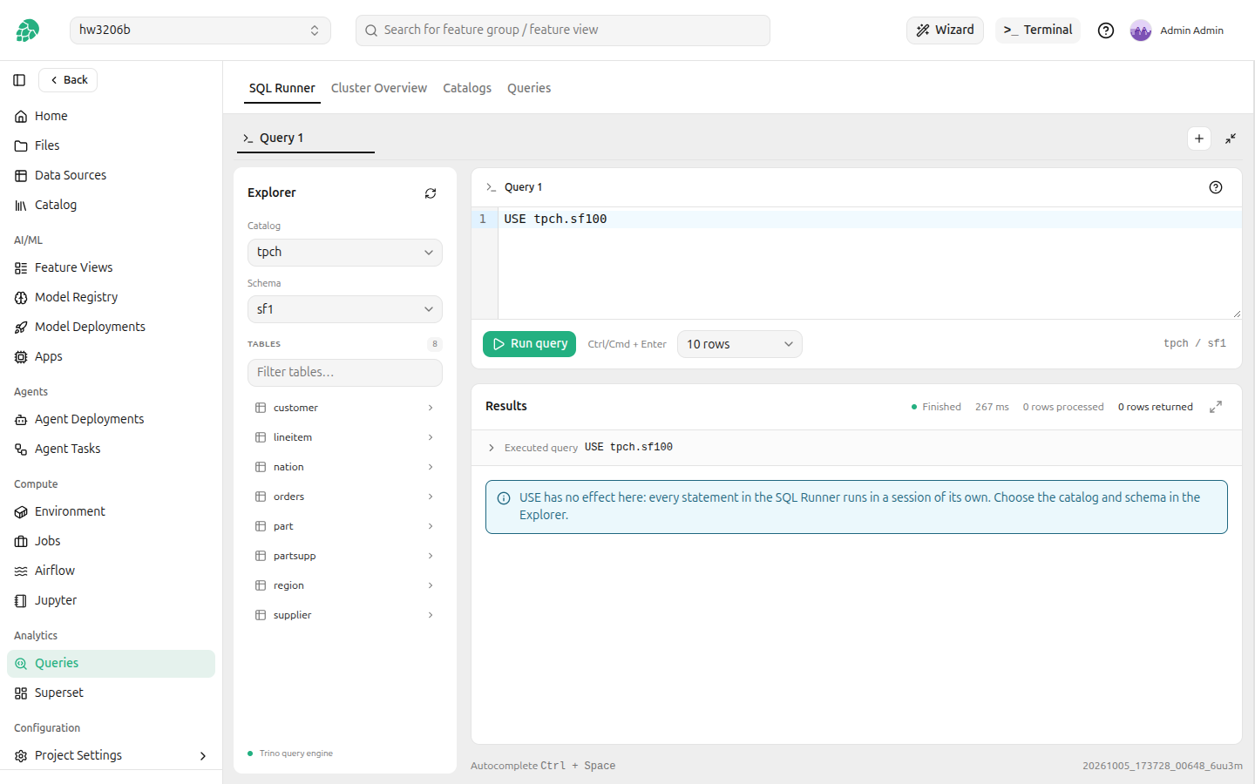Toggle the sidebar collapse icon

point(19,80)
